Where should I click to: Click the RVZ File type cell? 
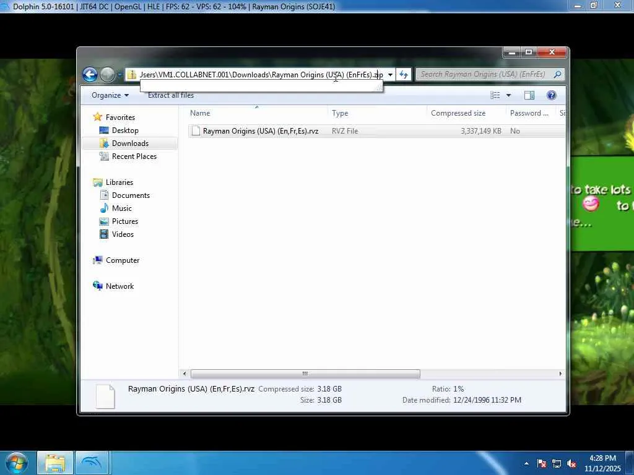point(345,131)
